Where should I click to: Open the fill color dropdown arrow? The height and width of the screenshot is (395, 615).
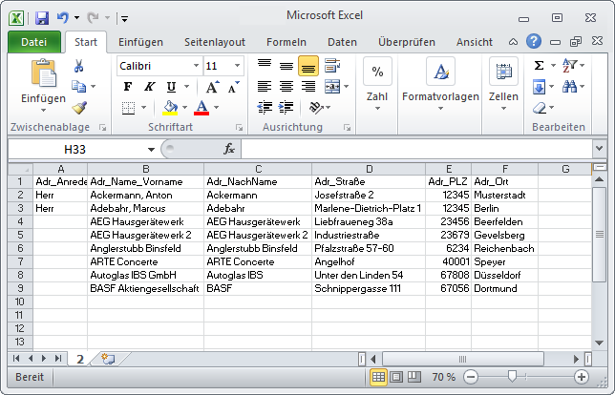coord(184,108)
